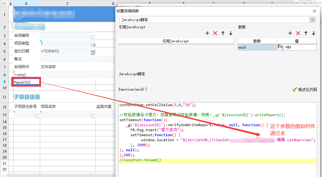
Task: Open calendar widget icon beside =TODAY()
Action: (93, 53)
